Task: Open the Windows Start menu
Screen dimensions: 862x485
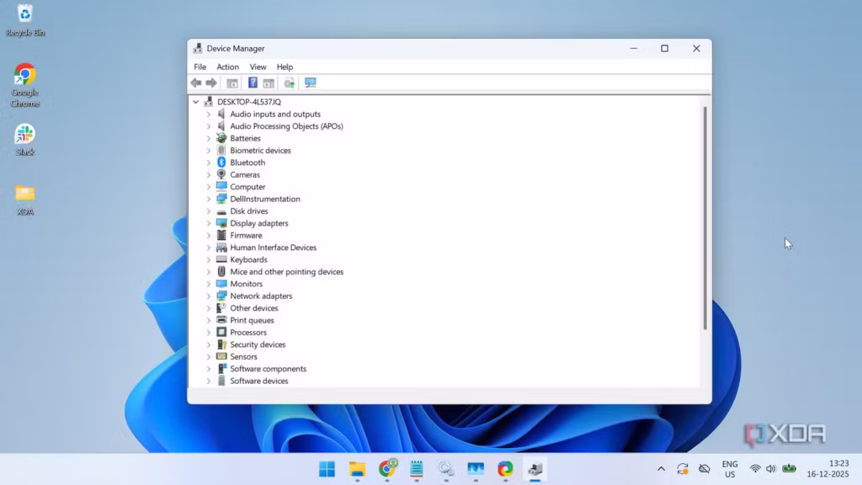Action: [327, 469]
